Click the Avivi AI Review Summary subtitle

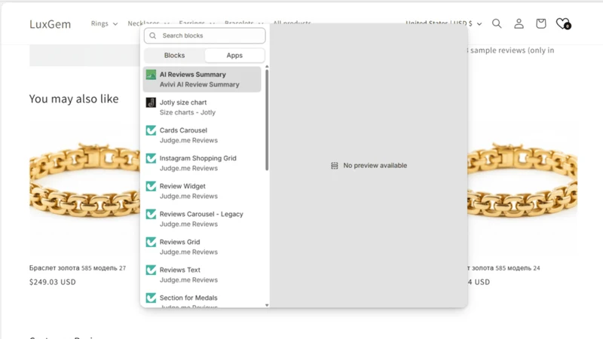200,84
